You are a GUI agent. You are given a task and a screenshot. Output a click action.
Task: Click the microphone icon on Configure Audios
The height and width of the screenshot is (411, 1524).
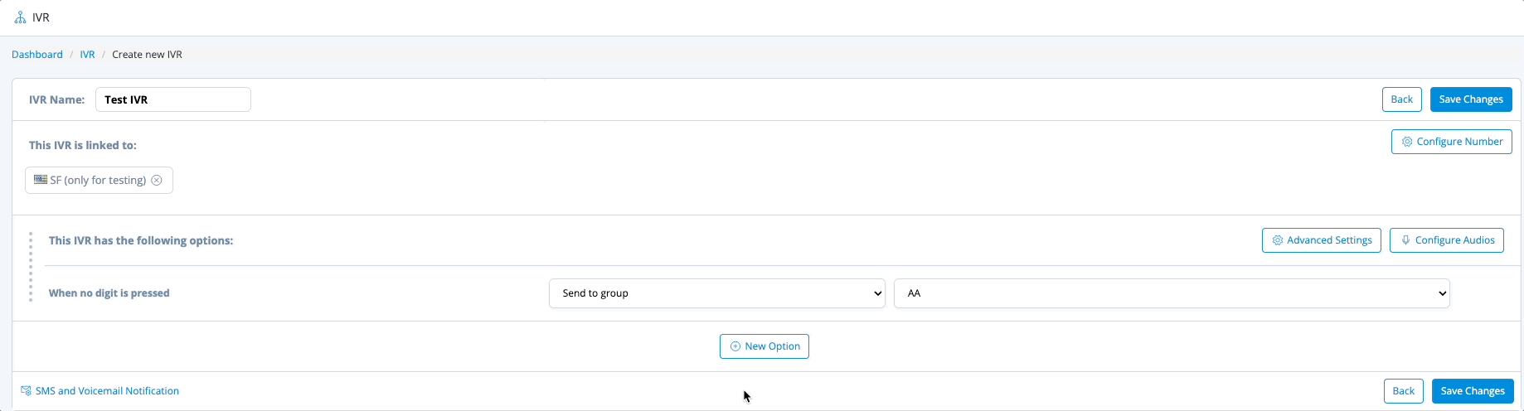(1405, 240)
